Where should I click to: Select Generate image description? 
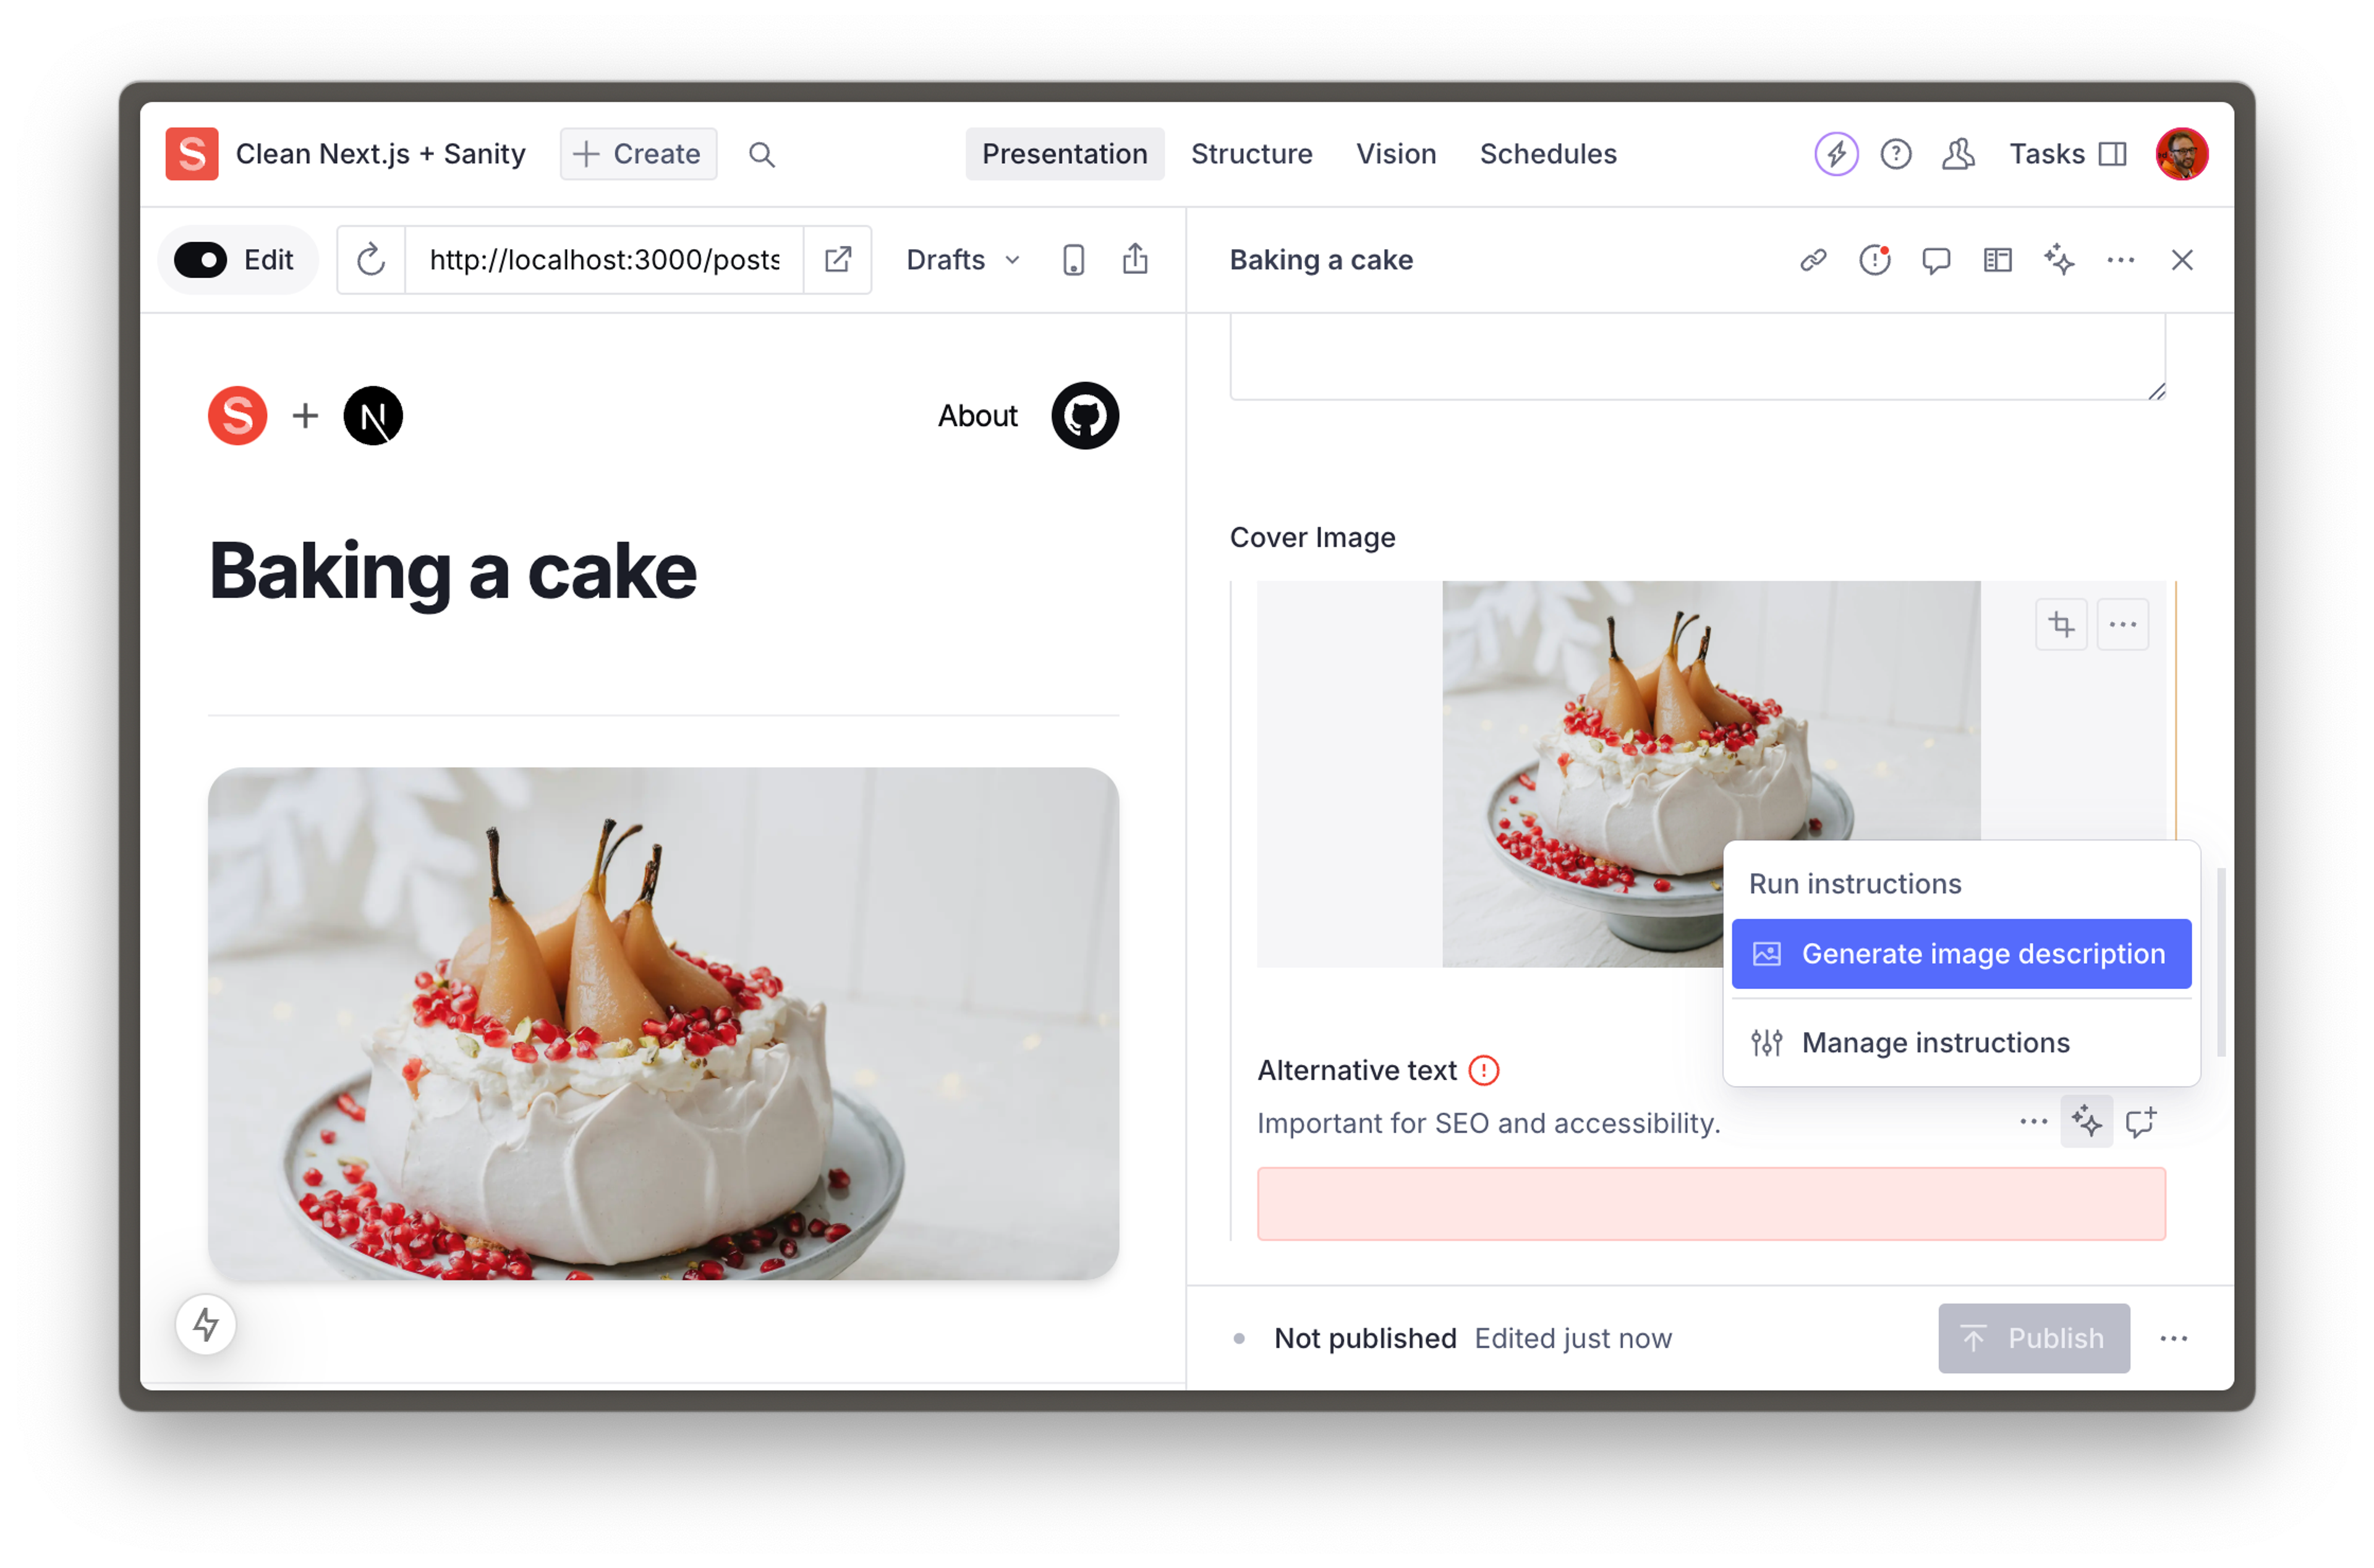tap(1961, 954)
